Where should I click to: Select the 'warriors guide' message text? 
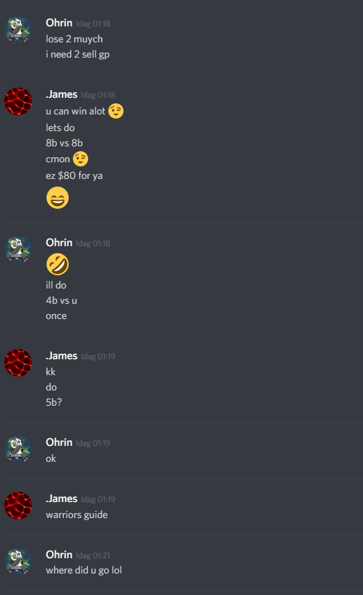pyautogui.click(x=77, y=515)
